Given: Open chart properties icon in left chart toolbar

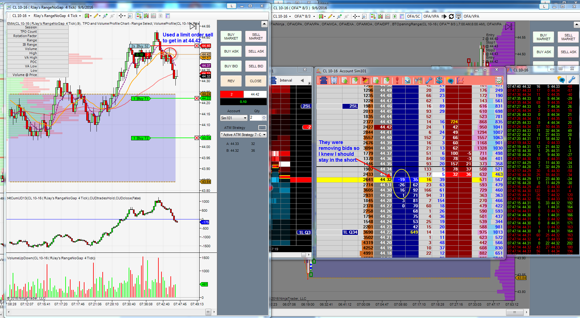Looking at the screenshot, I should [x=168, y=16].
